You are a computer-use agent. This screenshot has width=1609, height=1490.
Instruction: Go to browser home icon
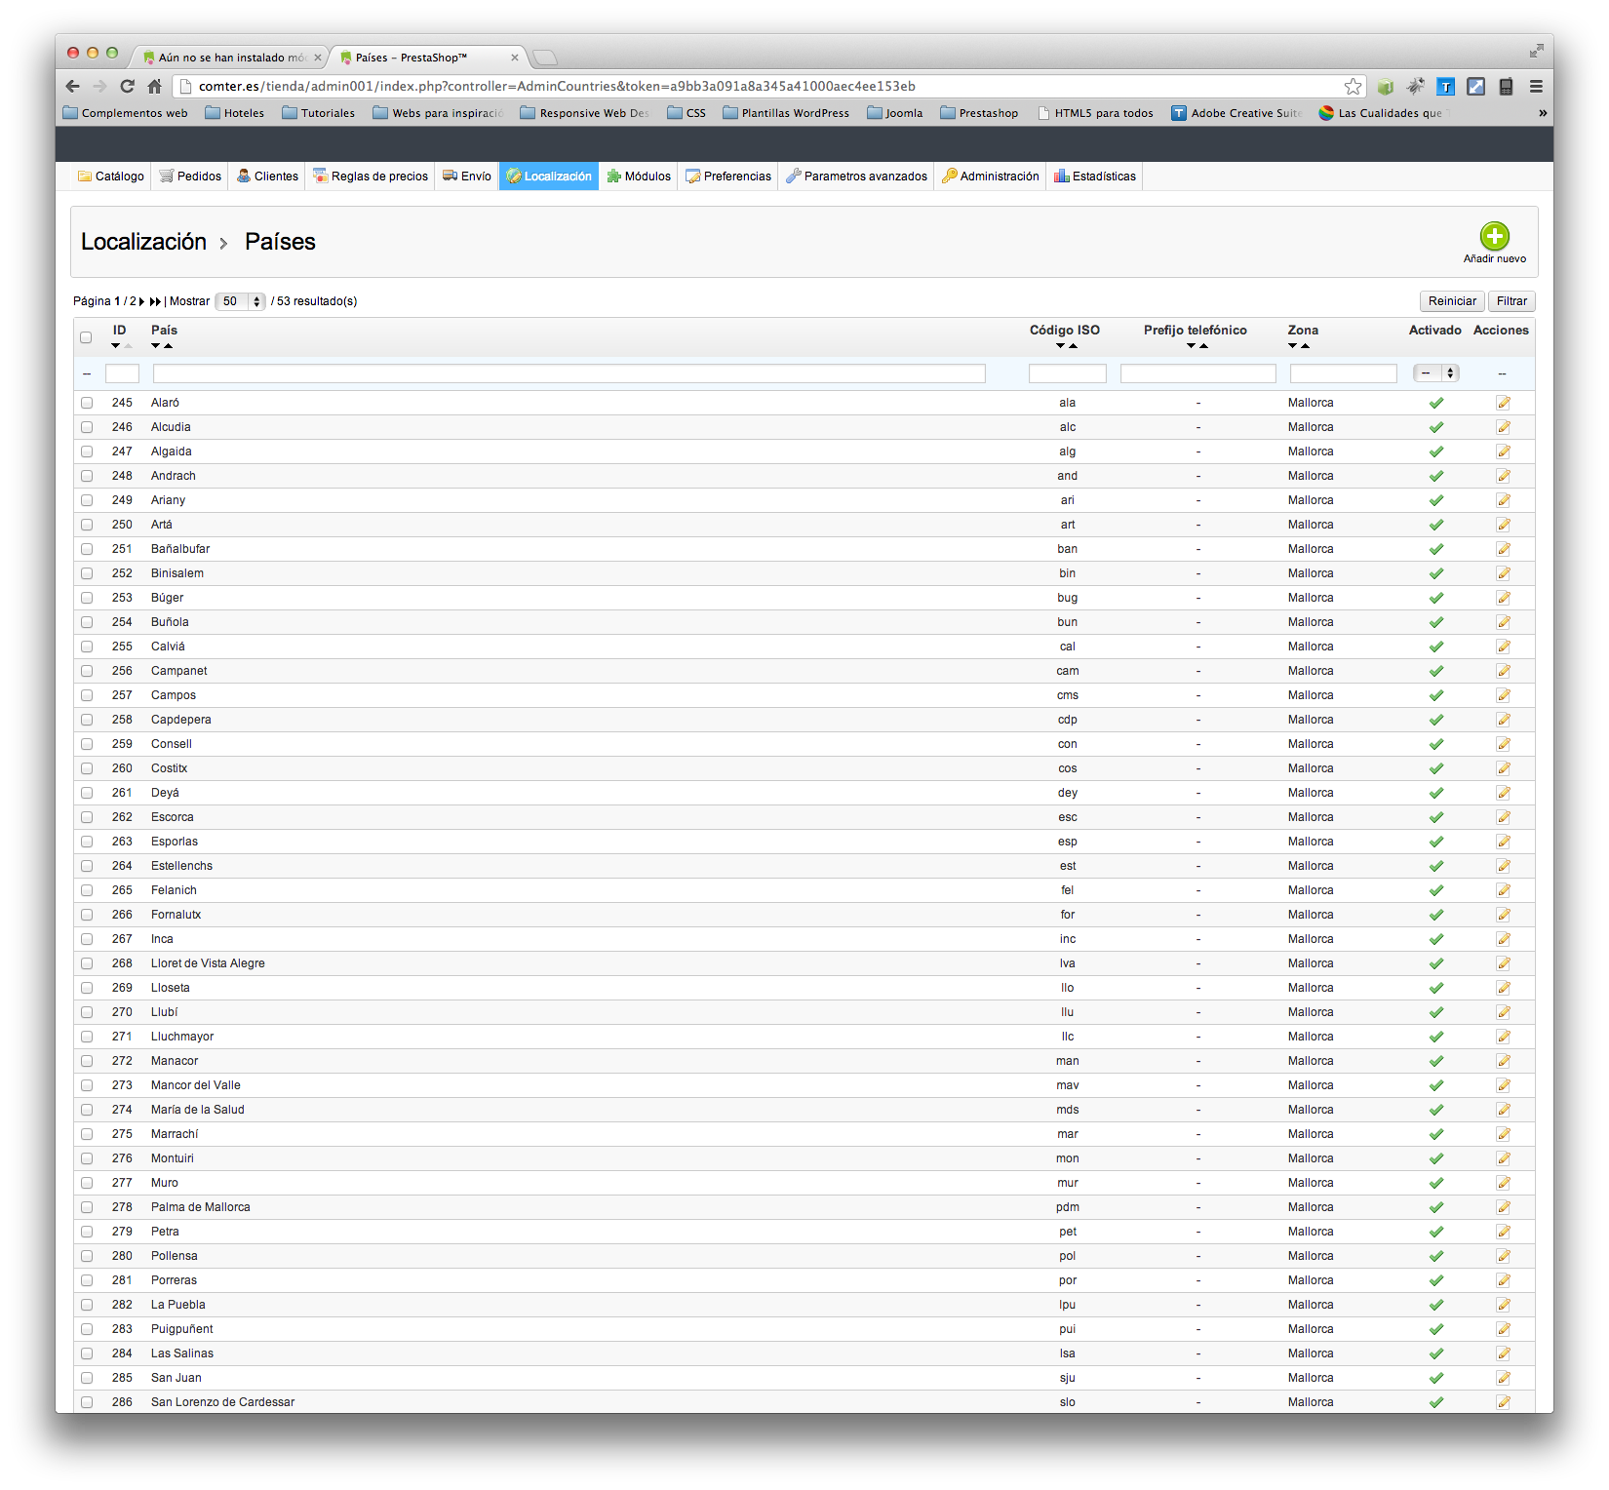click(x=154, y=86)
